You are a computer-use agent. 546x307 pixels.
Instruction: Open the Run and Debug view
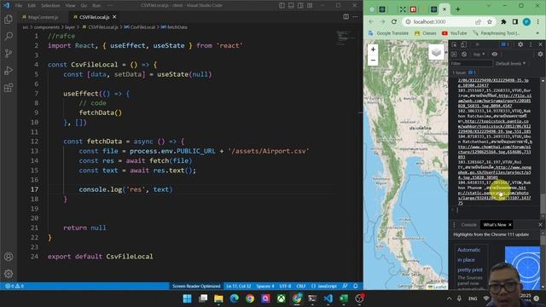click(9, 70)
